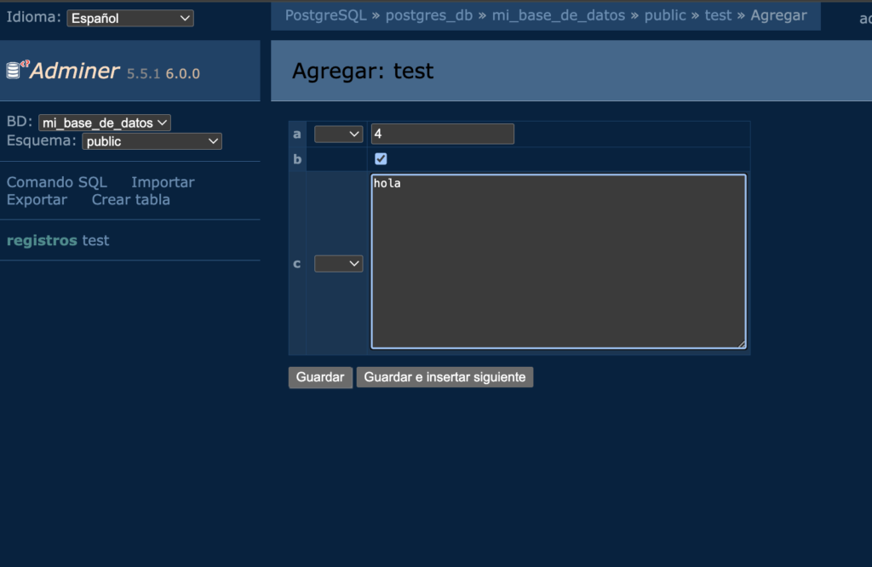Click inside the hola textarea for c
The image size is (872, 567).
[559, 262]
